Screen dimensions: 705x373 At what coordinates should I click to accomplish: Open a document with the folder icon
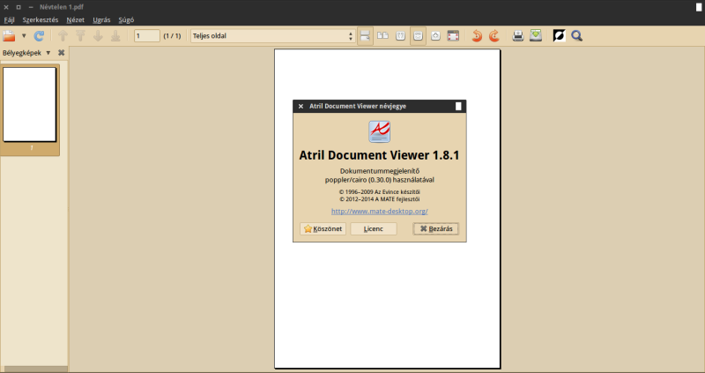click(9, 36)
